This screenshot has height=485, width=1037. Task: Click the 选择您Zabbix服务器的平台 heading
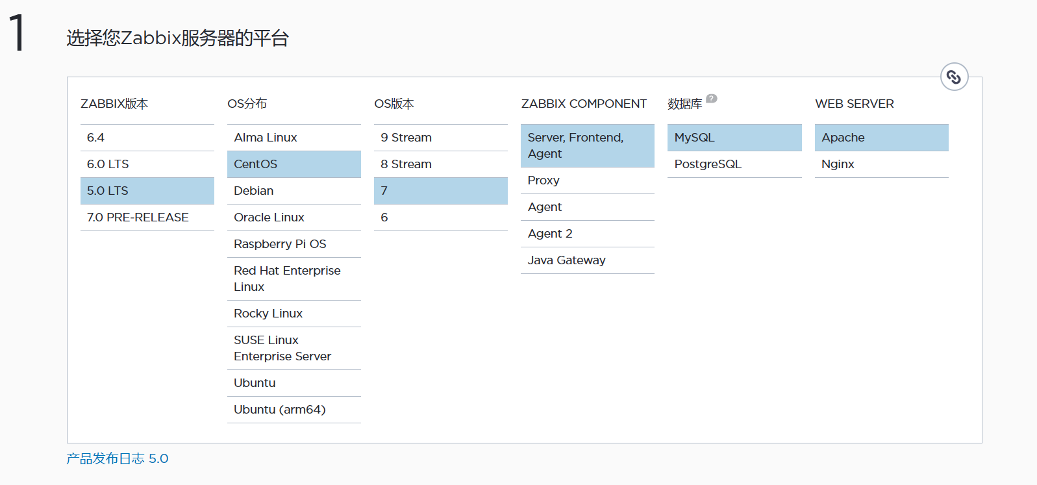click(177, 38)
